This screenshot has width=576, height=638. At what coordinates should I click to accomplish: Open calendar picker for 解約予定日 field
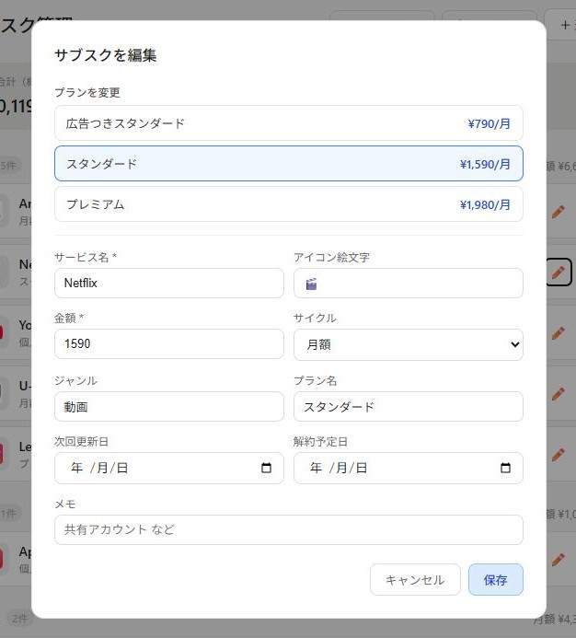(505, 468)
